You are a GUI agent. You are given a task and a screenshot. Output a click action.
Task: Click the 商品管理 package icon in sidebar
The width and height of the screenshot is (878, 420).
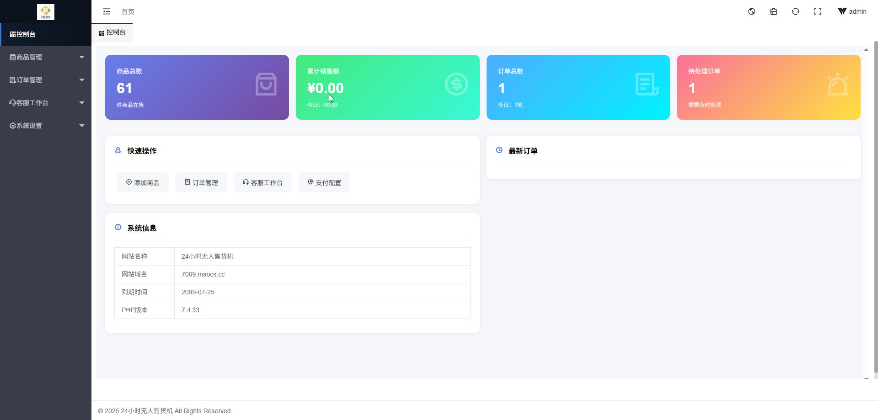click(13, 57)
